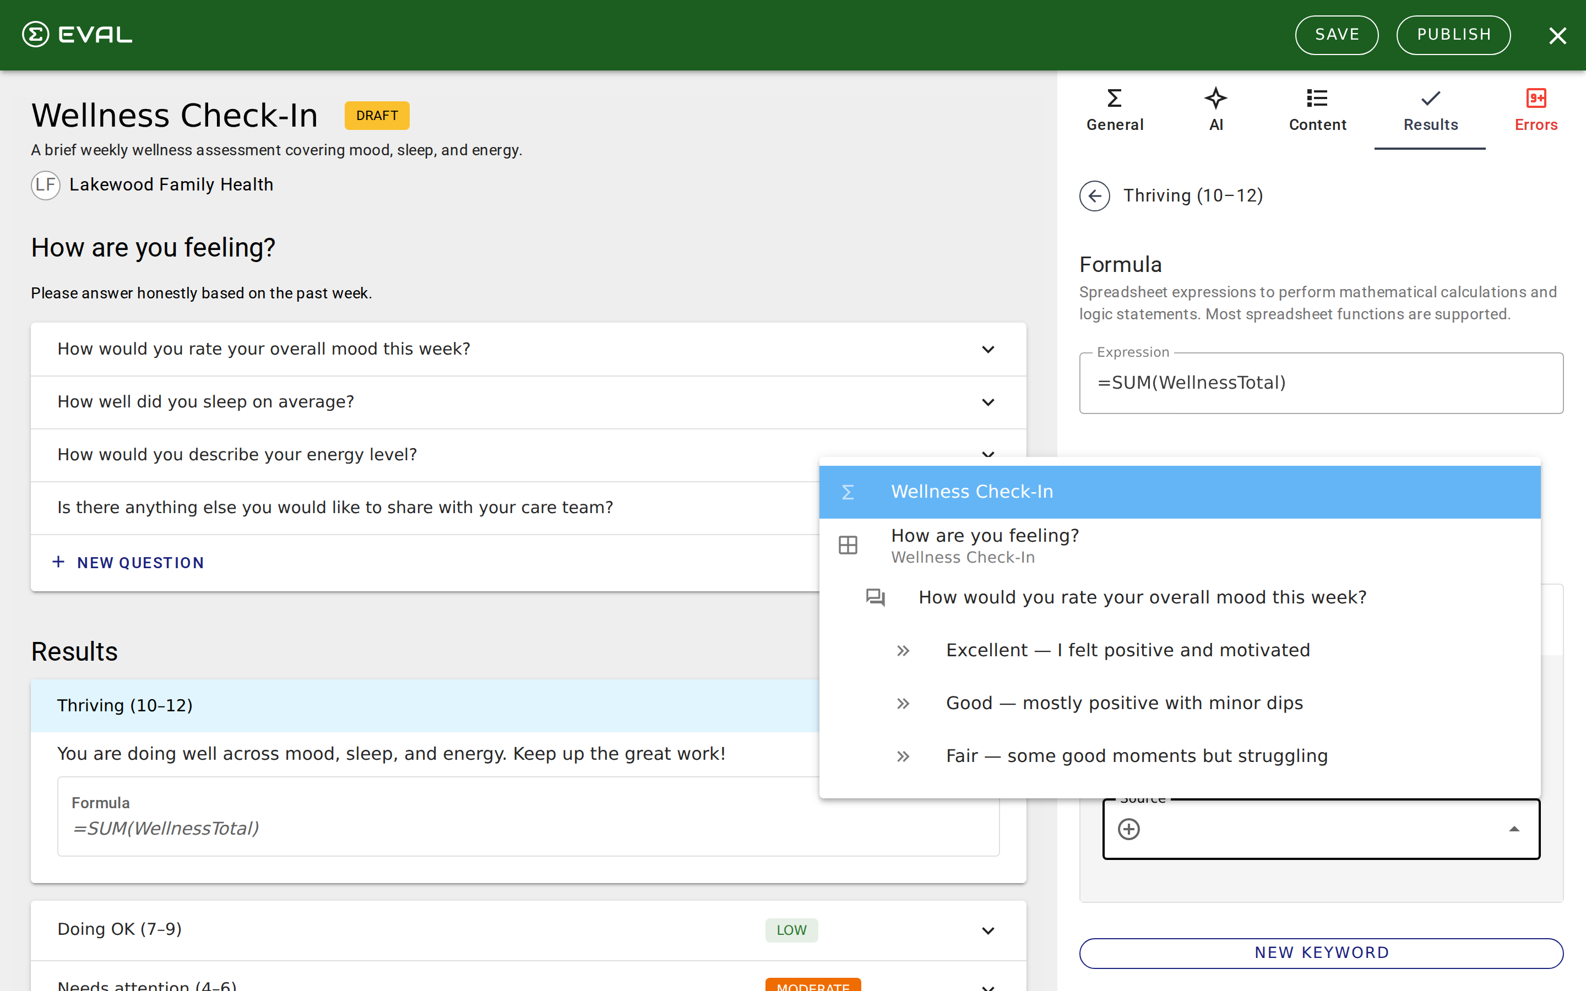The height and width of the screenshot is (991, 1586).
Task: Click the EVAL logo in the header
Action: coord(77,34)
